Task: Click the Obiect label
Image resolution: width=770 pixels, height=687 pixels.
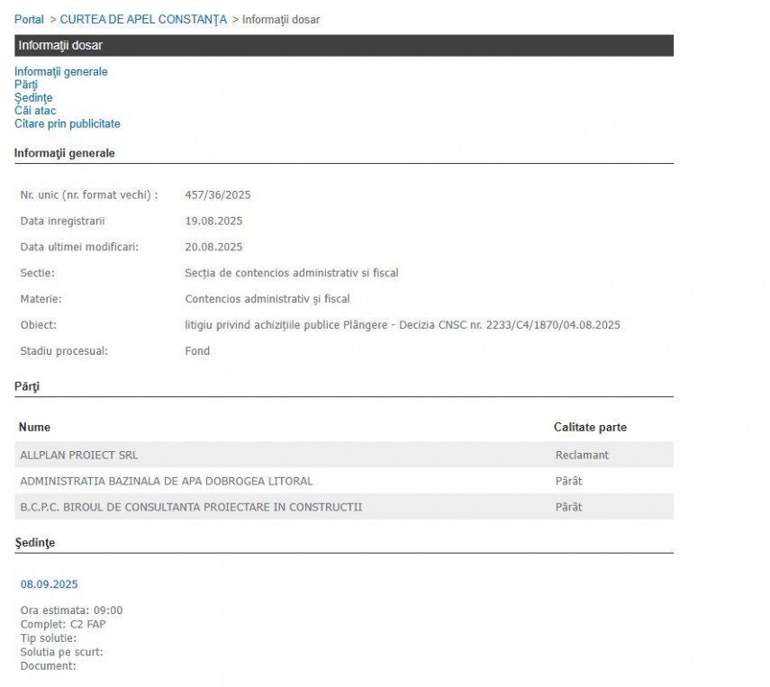Action: pos(39,325)
